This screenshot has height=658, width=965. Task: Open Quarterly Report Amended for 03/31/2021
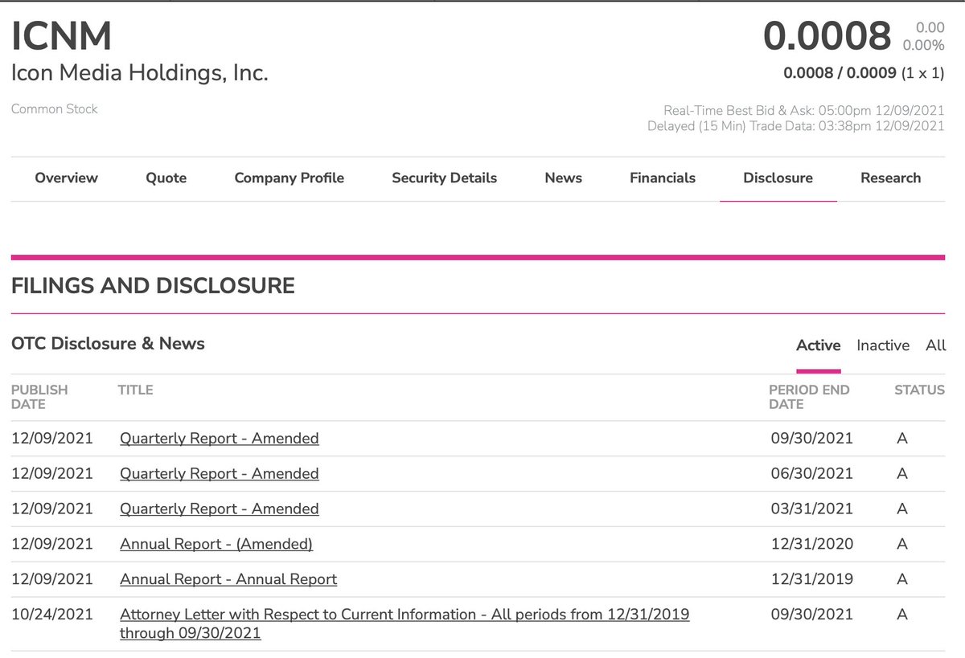click(x=220, y=509)
